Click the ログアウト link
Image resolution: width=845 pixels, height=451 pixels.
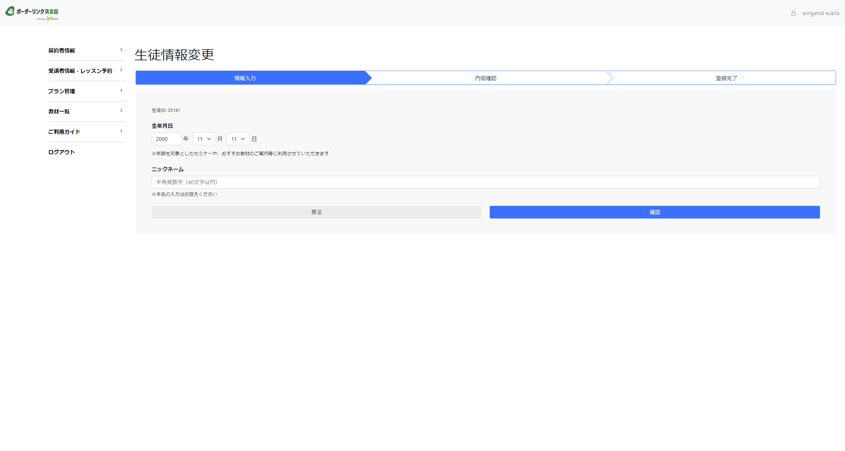click(x=61, y=152)
